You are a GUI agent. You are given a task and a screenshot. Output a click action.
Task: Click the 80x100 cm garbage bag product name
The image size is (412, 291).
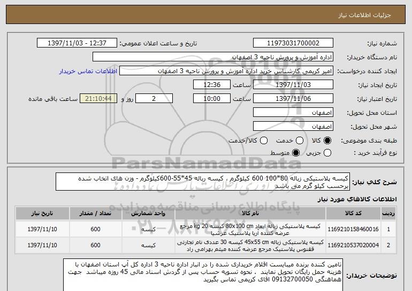coord(250,230)
